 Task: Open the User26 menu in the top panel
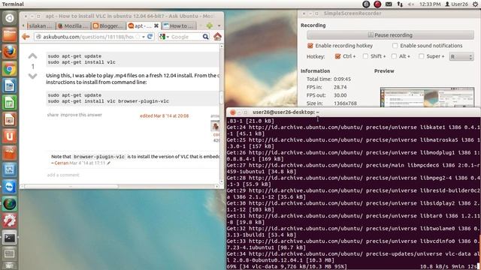point(456,4)
